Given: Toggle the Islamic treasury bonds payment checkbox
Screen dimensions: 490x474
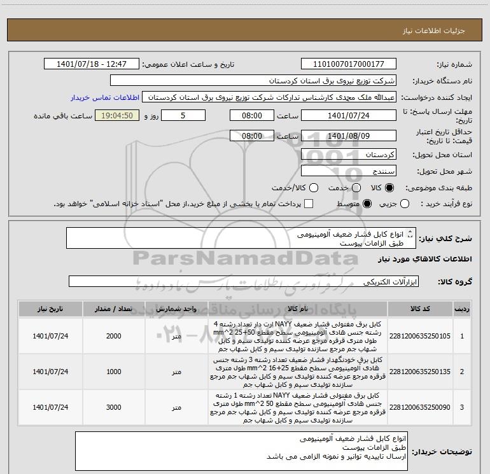Looking at the screenshot, I should [x=309, y=204].
